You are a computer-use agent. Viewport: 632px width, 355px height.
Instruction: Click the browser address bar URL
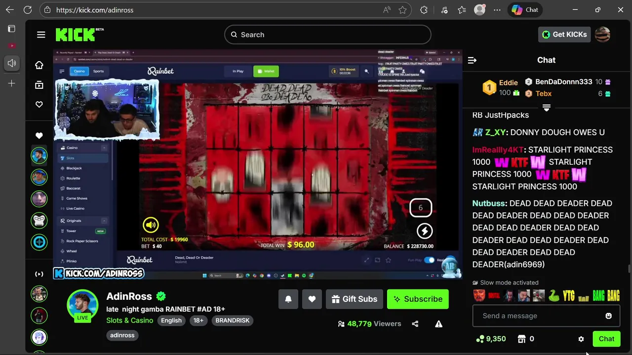95,10
